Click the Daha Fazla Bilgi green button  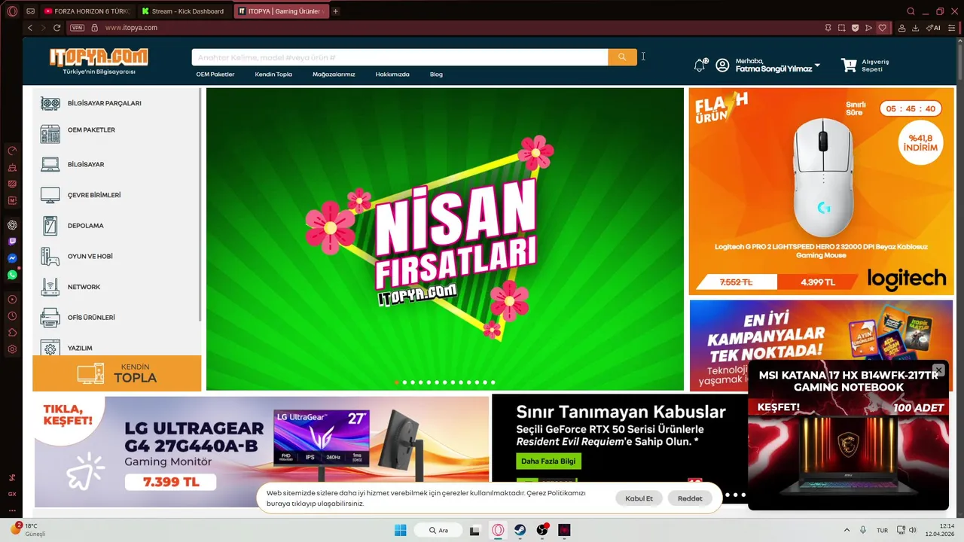point(548,461)
